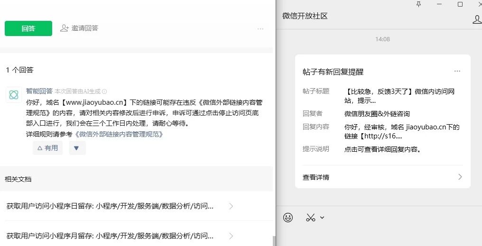Click the scissors screenshot tool
The height and width of the screenshot is (246, 482).
311,218
